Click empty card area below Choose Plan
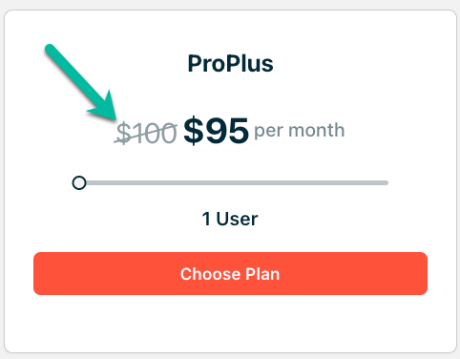 click(230, 323)
